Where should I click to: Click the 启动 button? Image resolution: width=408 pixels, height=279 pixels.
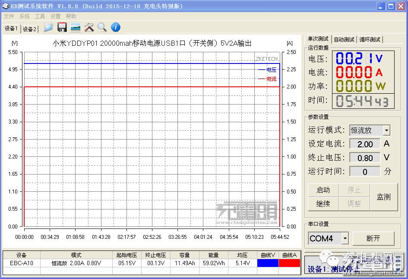click(x=323, y=190)
